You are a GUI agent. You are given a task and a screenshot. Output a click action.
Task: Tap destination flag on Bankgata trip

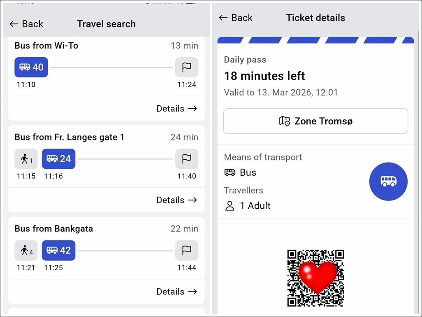[187, 250]
